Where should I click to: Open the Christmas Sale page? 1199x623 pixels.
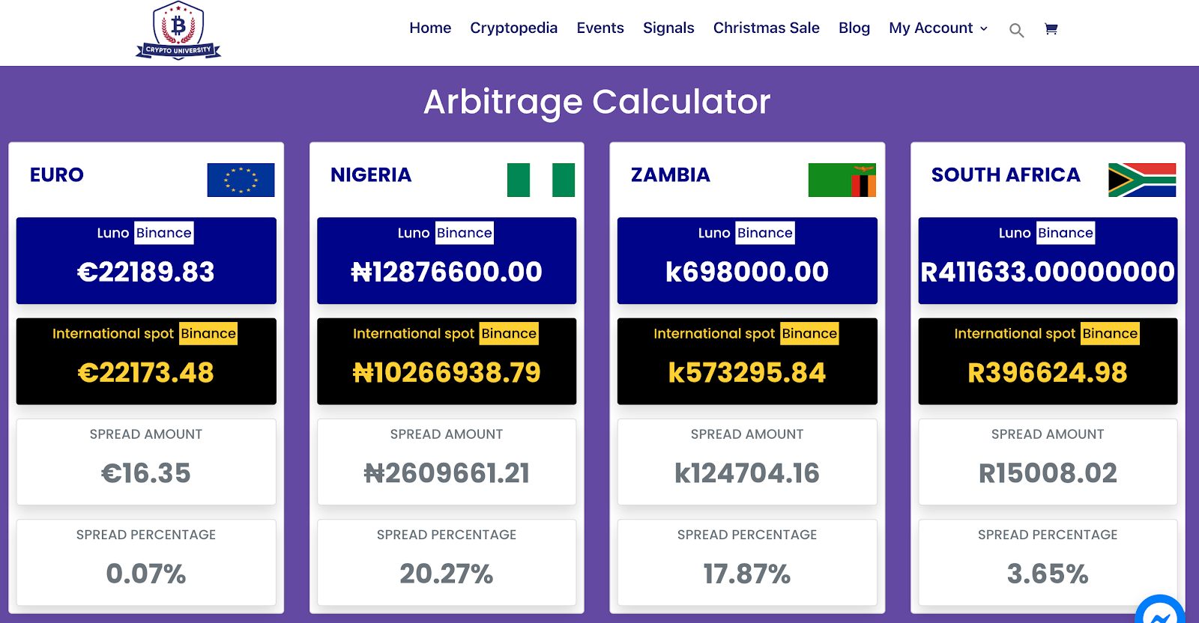[766, 28]
